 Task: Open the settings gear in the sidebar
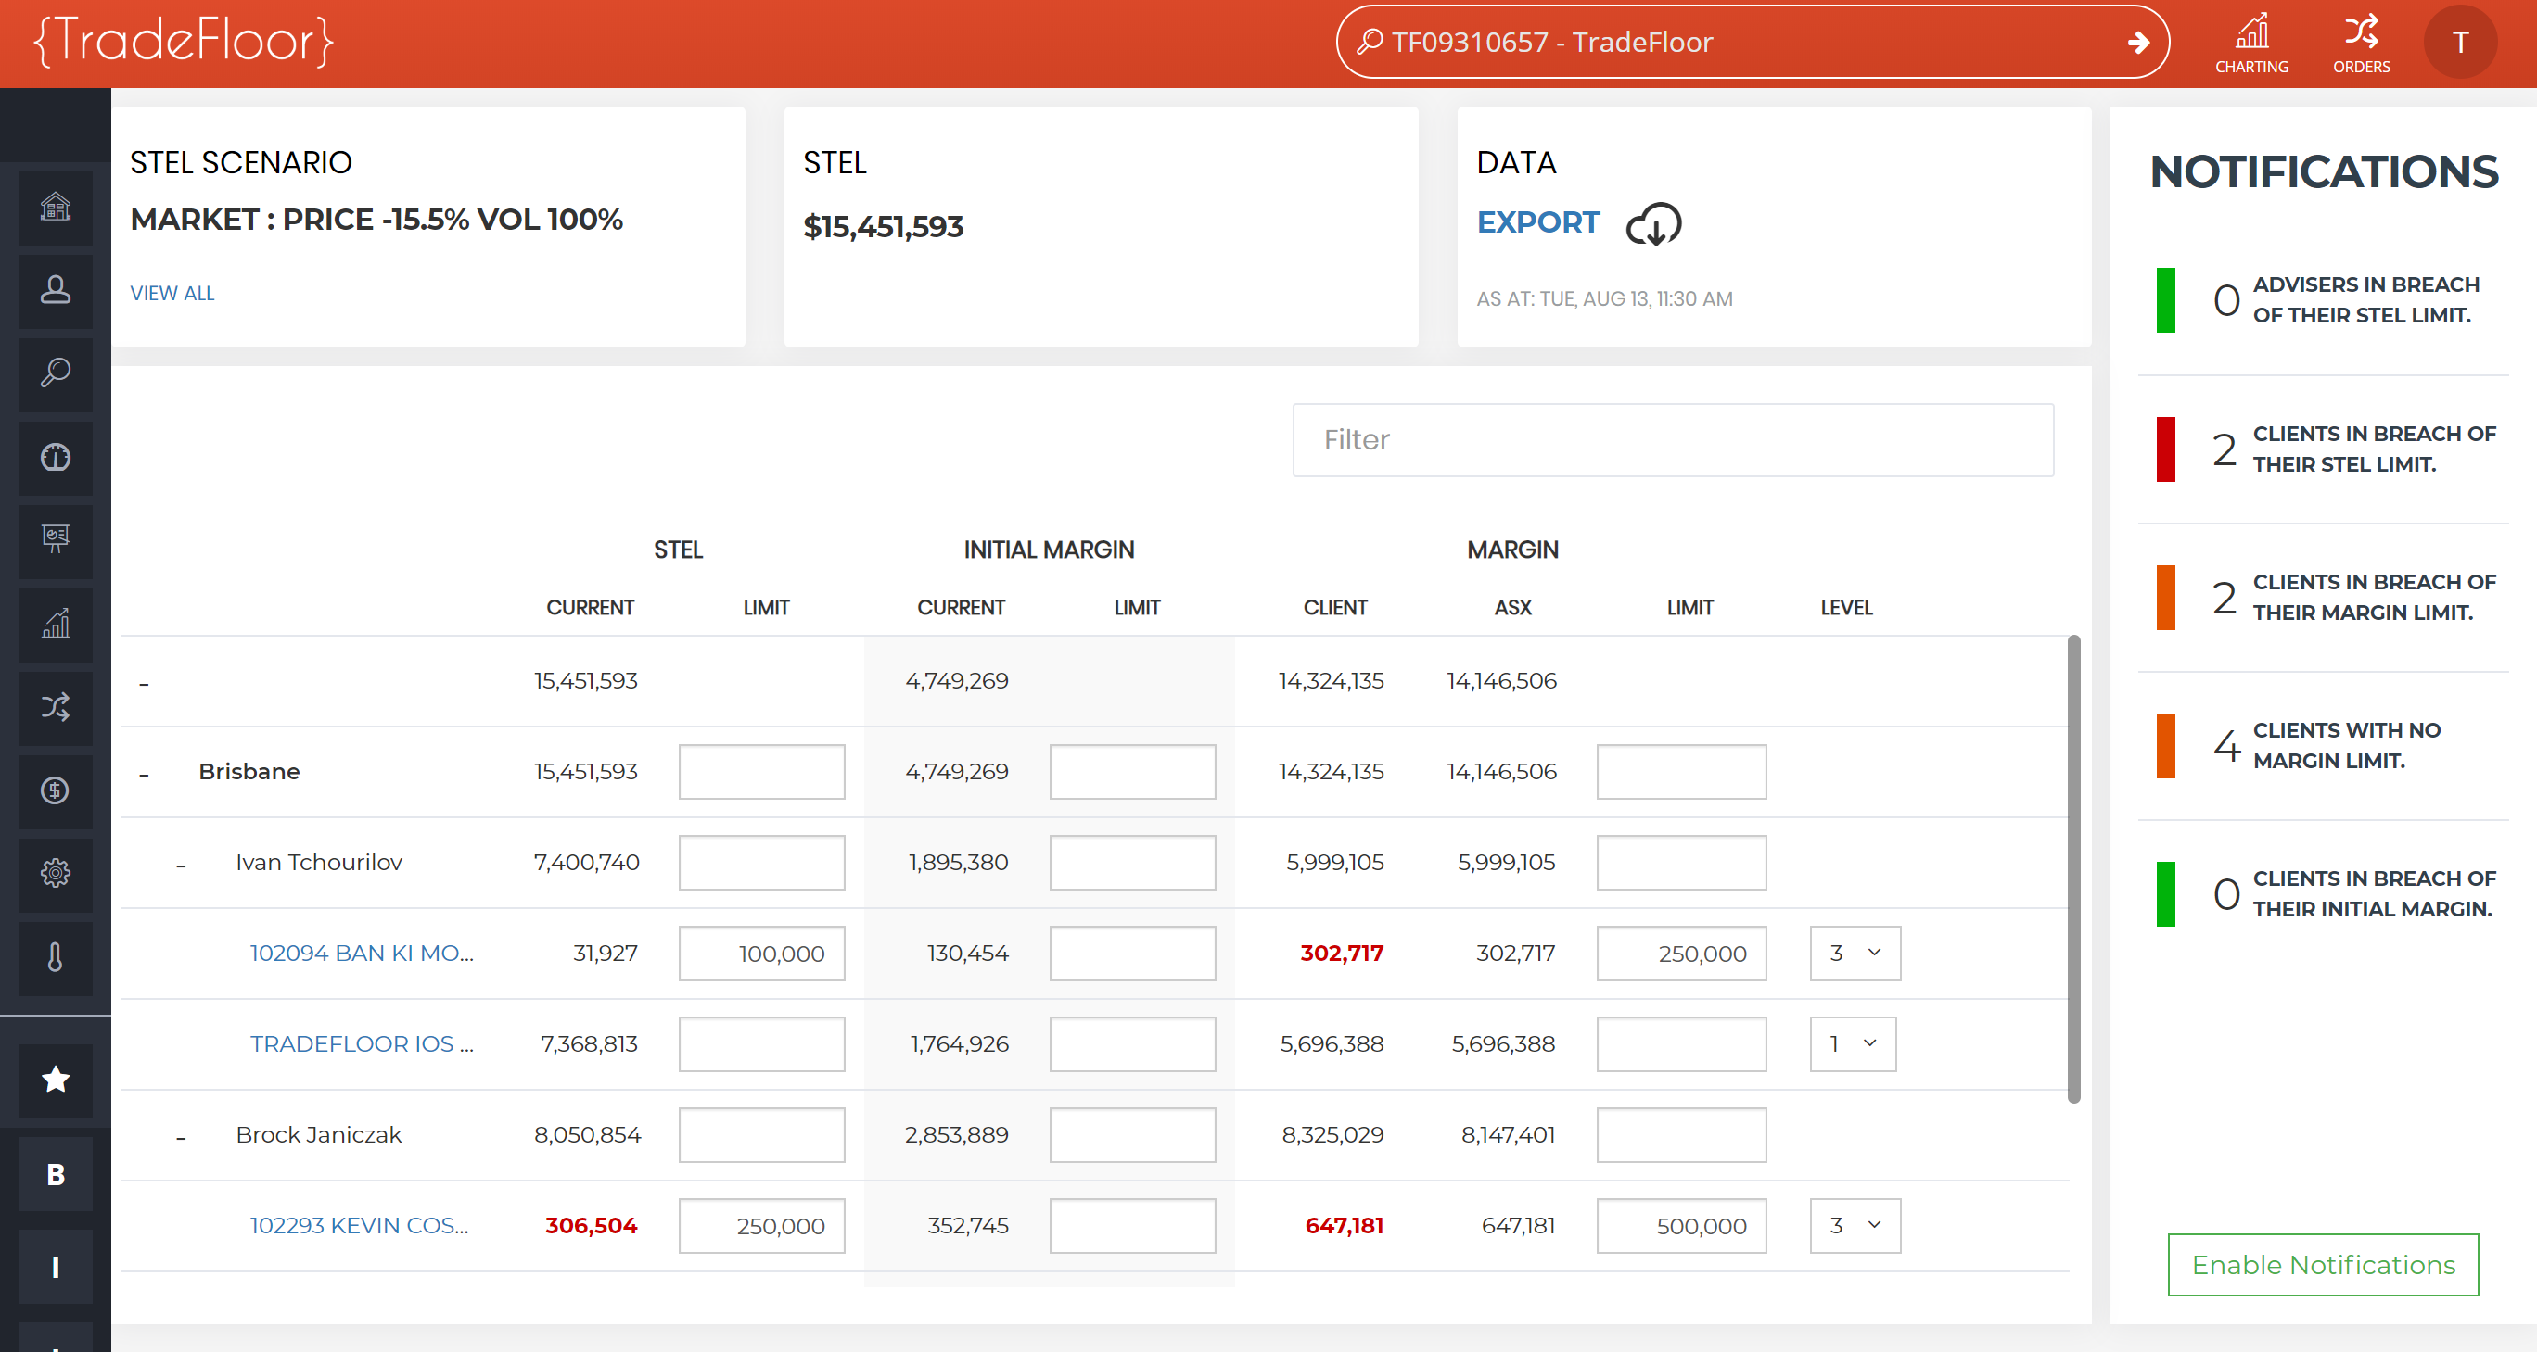coord(55,874)
